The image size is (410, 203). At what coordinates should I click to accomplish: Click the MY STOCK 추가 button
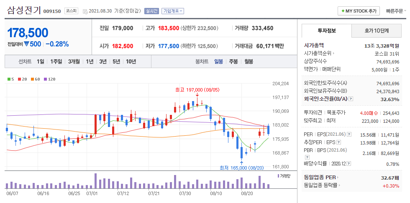point(359,11)
